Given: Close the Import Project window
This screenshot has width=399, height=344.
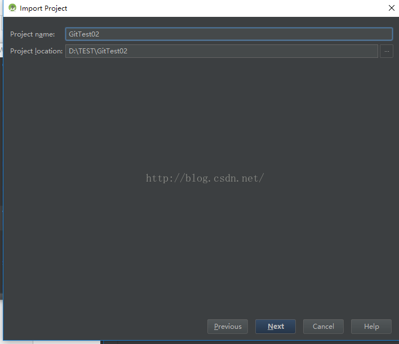Looking at the screenshot, I should tap(391, 8).
